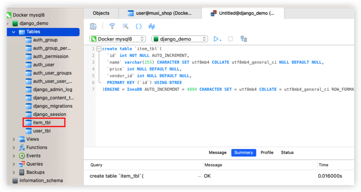Open the Docker mysql8 connection dropdown
361x192 pixels.
(x=117, y=39)
